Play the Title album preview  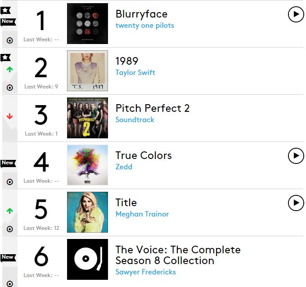pos(296,203)
